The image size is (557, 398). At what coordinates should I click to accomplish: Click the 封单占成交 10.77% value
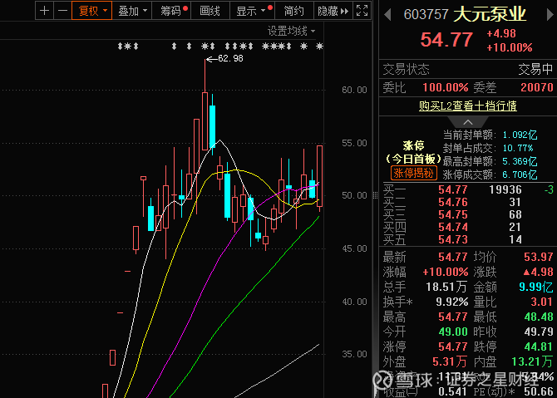(518, 148)
